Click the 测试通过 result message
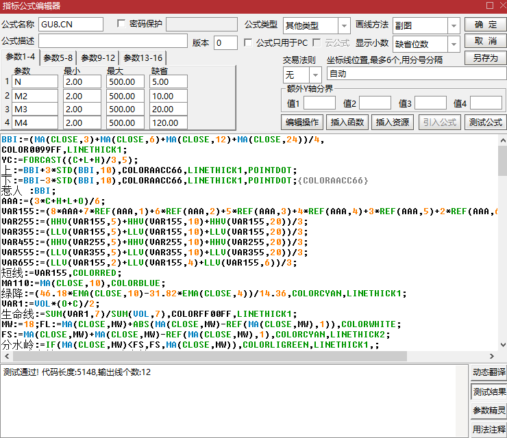 (77, 372)
